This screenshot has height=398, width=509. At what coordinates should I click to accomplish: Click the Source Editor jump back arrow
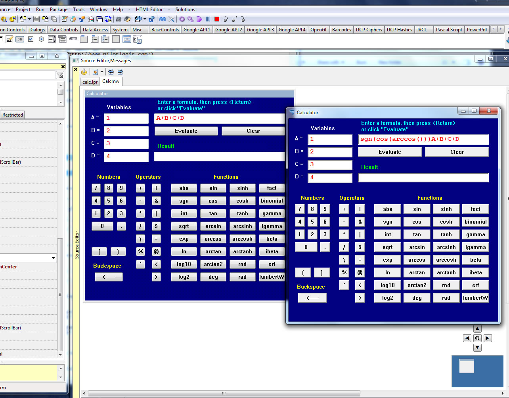click(x=111, y=72)
